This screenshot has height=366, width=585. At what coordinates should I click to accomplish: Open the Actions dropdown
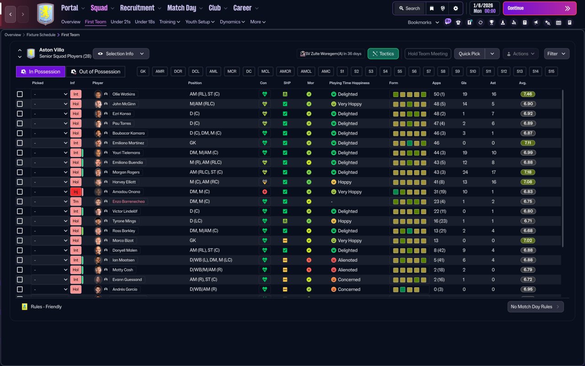point(521,54)
